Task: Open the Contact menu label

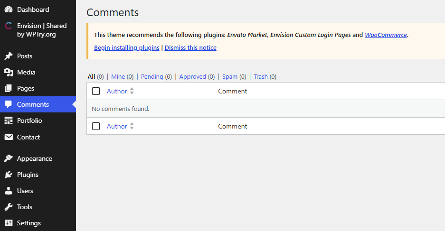Action: pyautogui.click(x=28, y=137)
